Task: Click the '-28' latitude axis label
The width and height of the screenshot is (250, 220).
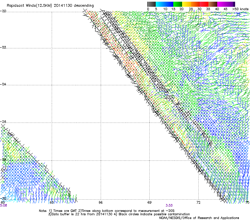Action: point(3,160)
